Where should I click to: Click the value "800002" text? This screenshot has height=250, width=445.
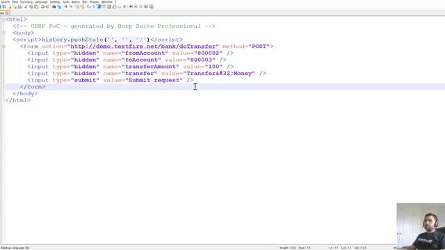pos(209,53)
